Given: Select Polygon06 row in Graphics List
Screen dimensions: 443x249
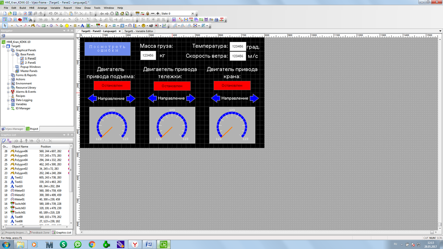Looking at the screenshot, I should [x=35, y=151].
